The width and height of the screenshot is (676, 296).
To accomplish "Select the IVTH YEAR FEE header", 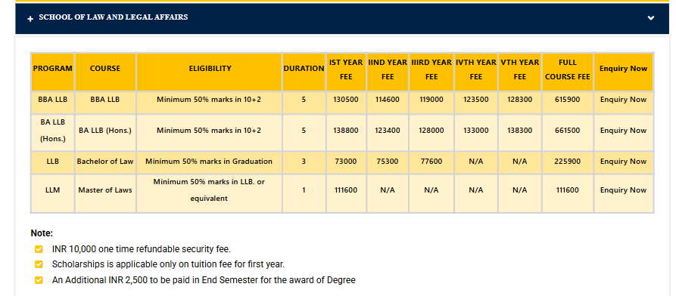I will (476, 69).
